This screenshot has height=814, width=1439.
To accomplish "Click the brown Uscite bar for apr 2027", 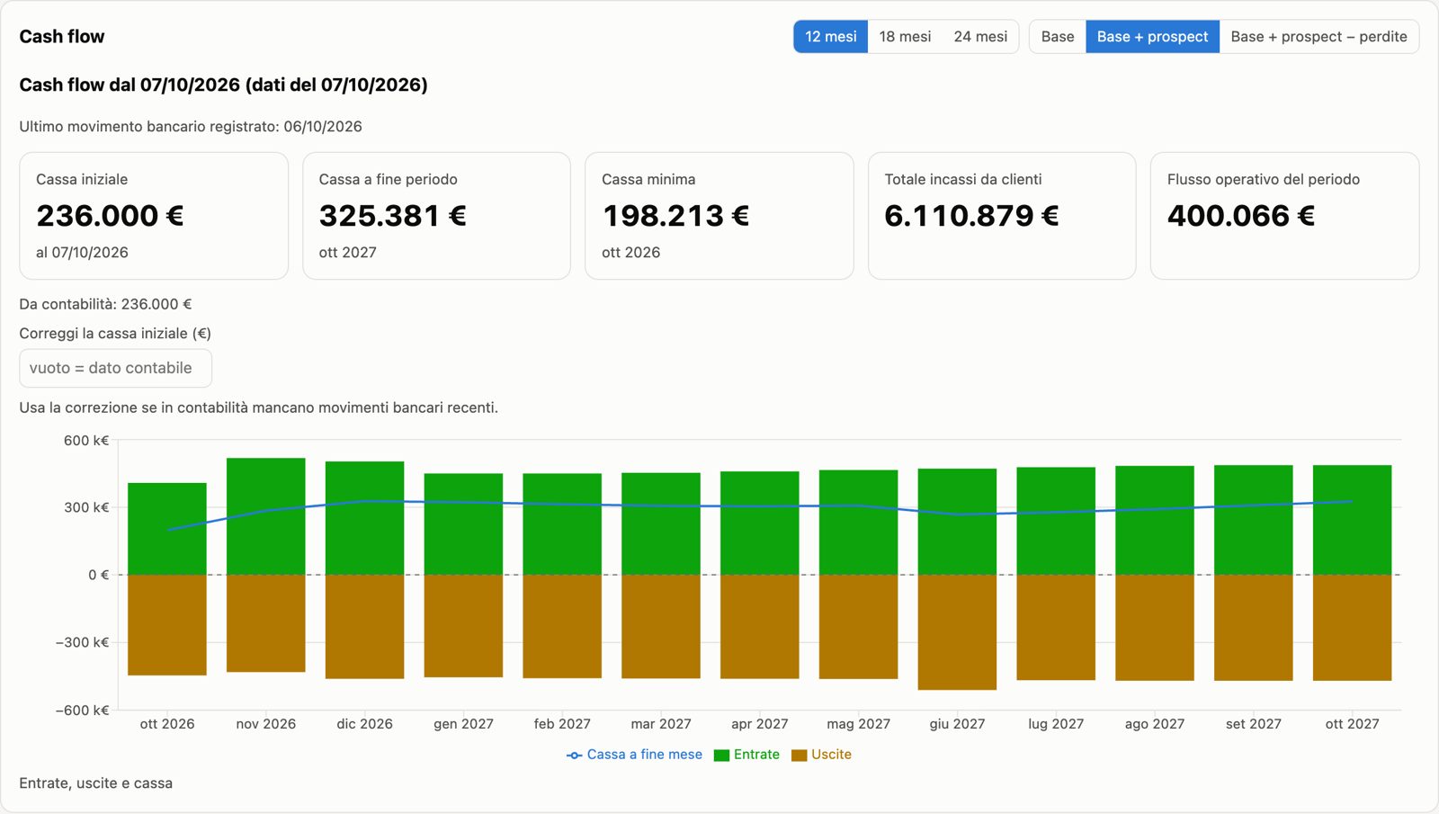I will (x=760, y=627).
